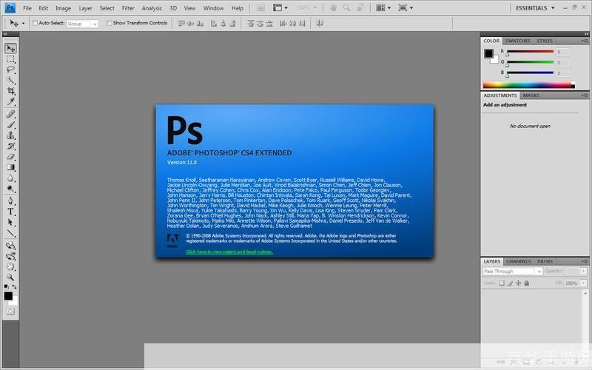The height and width of the screenshot is (370, 592).
Task: Toggle lock image pixels in Layers
Action: (x=510, y=283)
